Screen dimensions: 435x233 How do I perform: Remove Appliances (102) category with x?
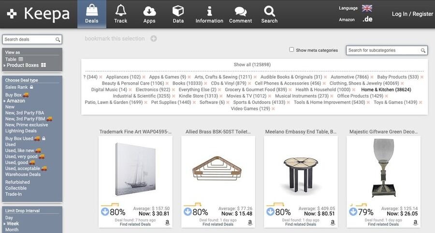click(144, 77)
